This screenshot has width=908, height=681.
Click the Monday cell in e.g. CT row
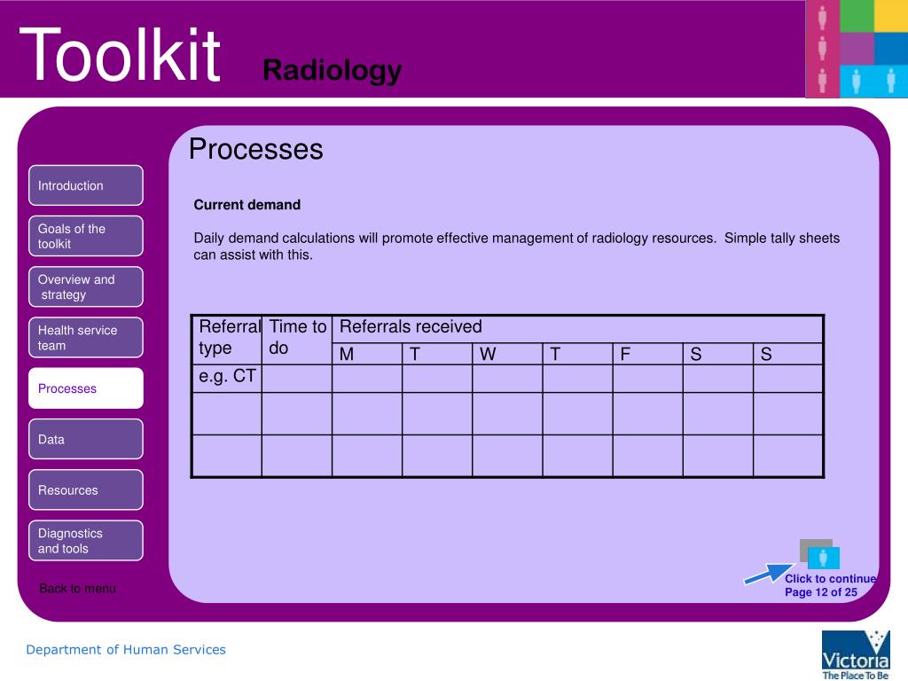tap(367, 379)
